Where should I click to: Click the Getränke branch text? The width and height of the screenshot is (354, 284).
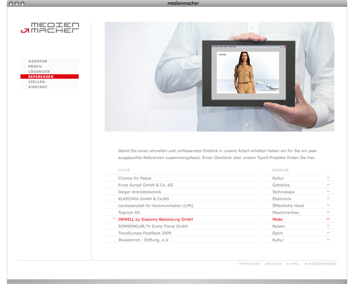click(281, 185)
